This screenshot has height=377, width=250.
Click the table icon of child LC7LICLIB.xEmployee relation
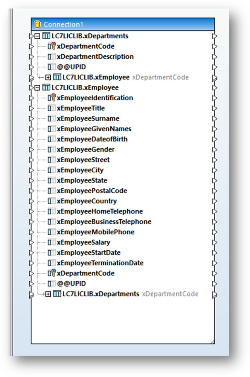pos(57,77)
